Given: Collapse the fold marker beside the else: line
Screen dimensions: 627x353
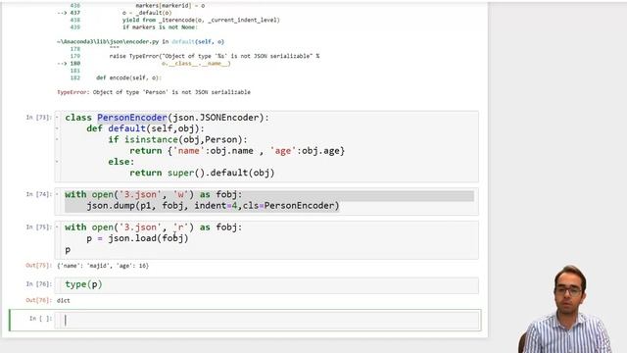Looking at the screenshot, I should tap(57, 162).
